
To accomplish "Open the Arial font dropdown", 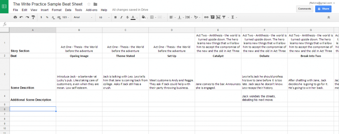I will [x=83, y=17].
